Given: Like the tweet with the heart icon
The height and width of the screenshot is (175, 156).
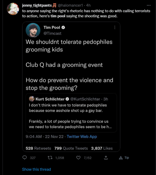Looking at the screenshot, I should coord(78,158).
